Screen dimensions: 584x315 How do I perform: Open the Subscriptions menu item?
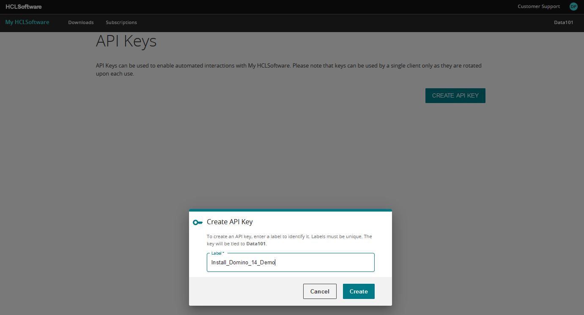pos(121,22)
